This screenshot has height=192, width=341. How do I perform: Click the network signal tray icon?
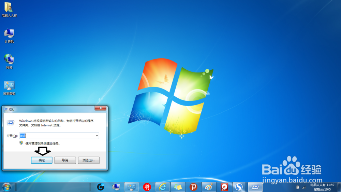304,187
